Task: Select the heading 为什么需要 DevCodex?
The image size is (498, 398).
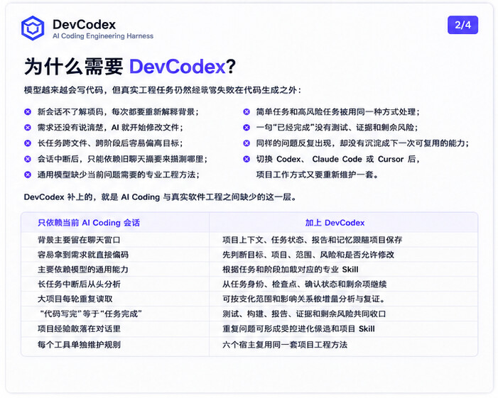Action: click(130, 67)
